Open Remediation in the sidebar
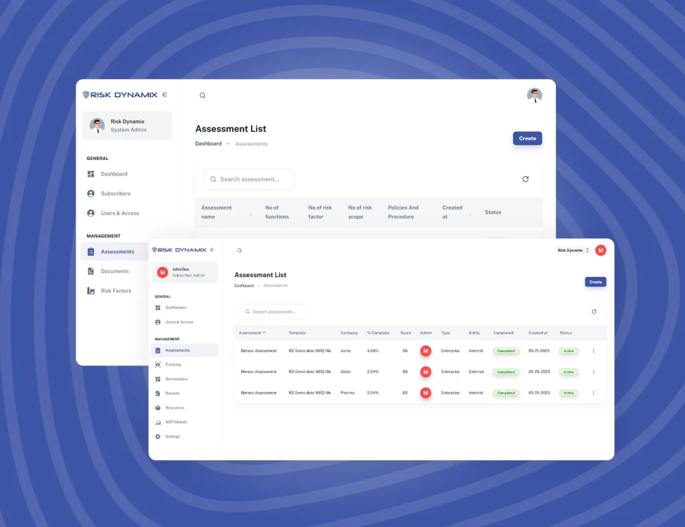 click(x=177, y=379)
